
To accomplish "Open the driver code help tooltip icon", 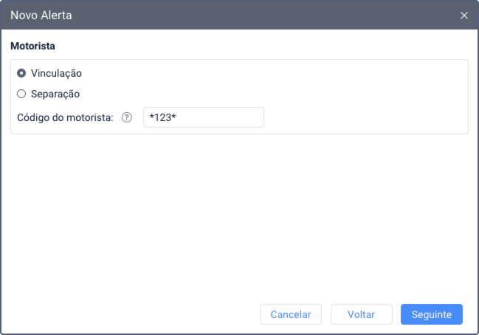I will (x=126, y=117).
